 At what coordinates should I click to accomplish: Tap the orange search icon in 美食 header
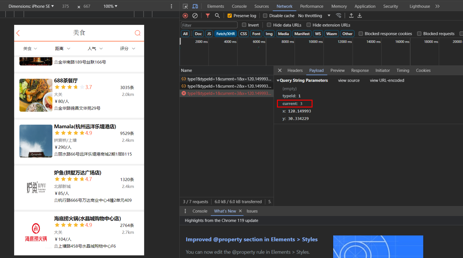coord(137,33)
